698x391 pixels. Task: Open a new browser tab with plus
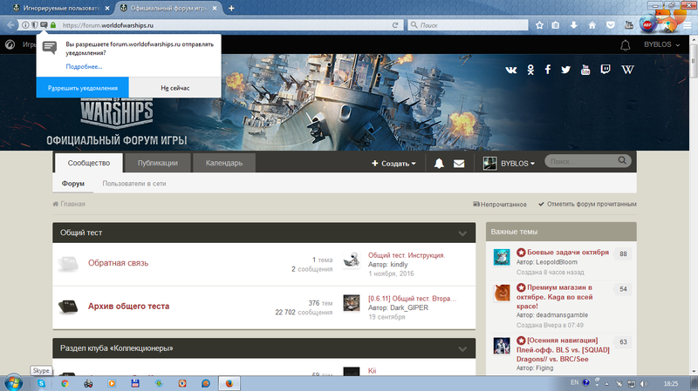pos(231,8)
